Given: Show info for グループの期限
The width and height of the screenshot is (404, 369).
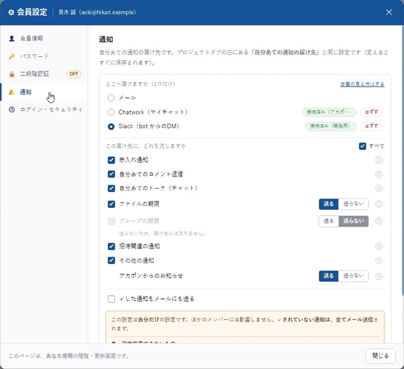Looking at the screenshot, I should [x=379, y=221].
